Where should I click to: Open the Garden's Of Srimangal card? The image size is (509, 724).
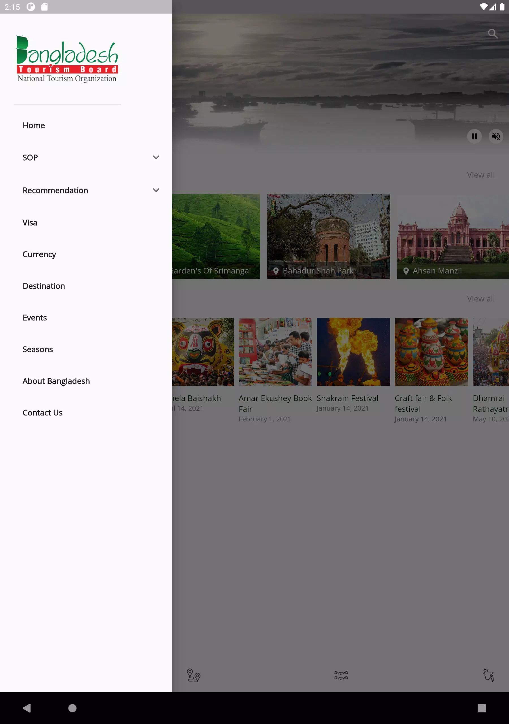(216, 236)
